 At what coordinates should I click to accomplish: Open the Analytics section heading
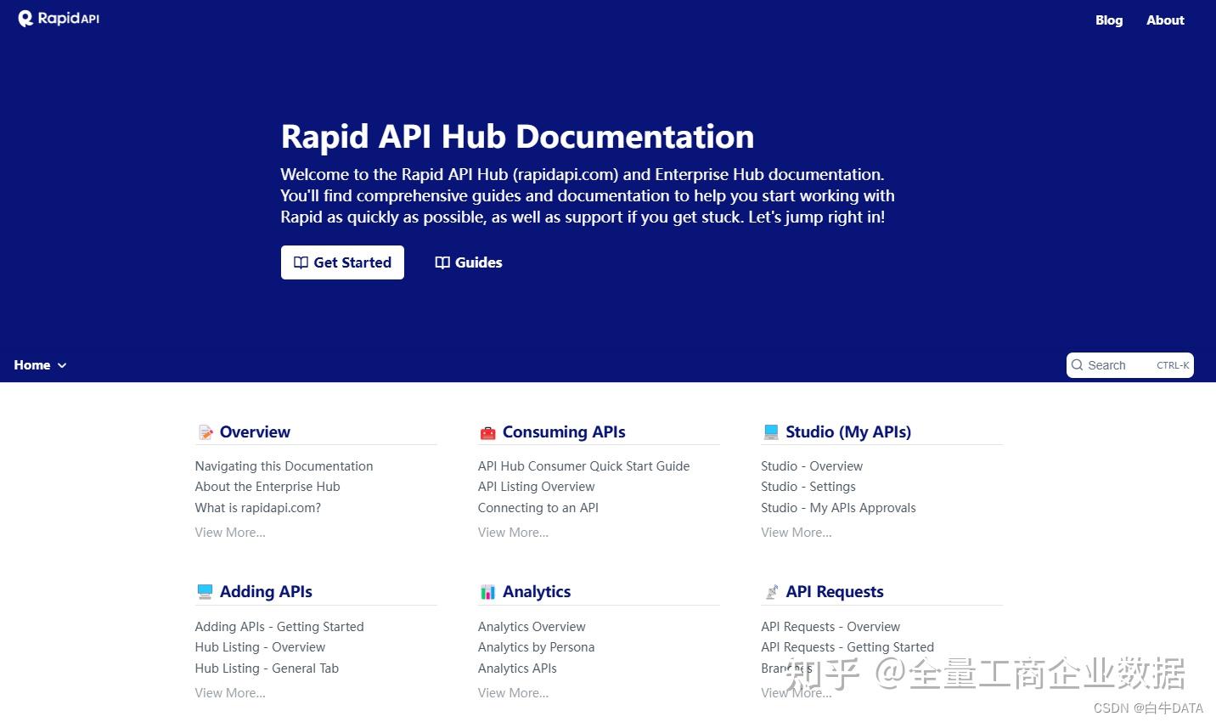pos(537,592)
